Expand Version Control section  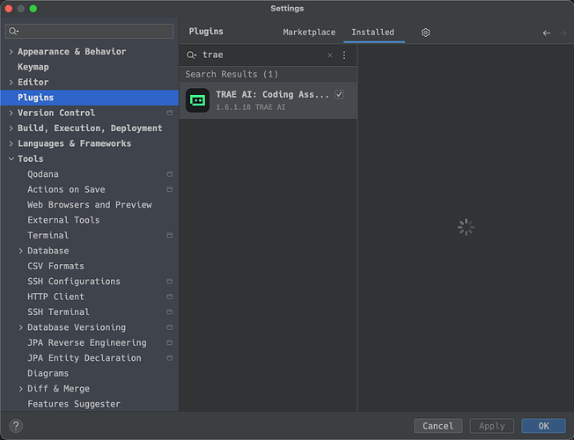(x=11, y=113)
